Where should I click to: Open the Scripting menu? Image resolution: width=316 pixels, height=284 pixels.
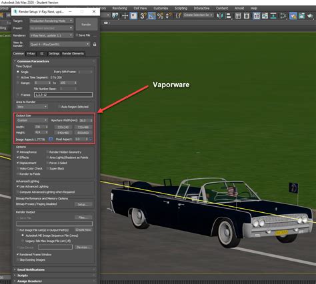click(x=181, y=8)
